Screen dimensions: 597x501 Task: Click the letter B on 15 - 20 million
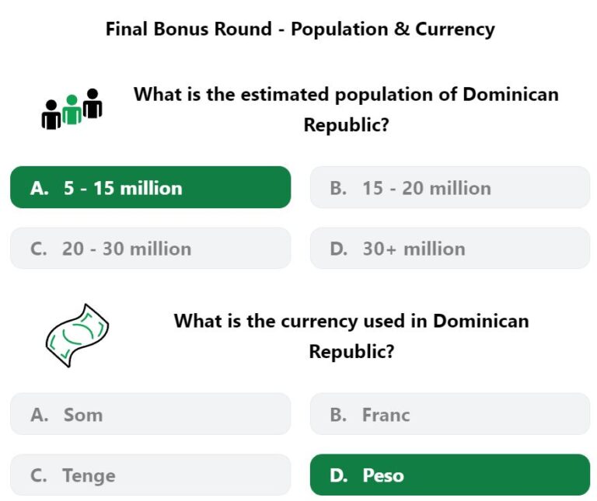(338, 188)
